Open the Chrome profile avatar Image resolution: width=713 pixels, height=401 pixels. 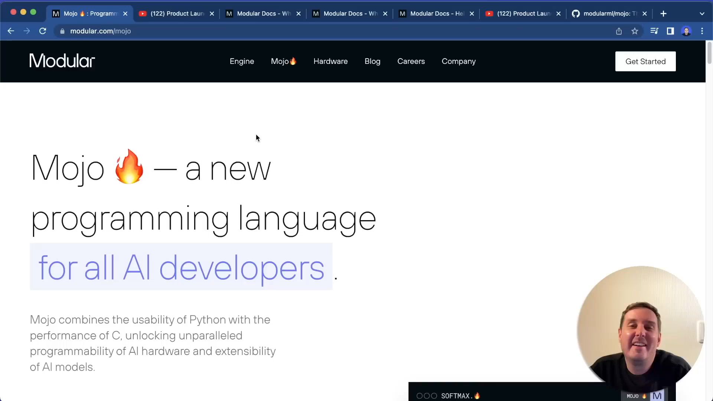click(x=686, y=31)
